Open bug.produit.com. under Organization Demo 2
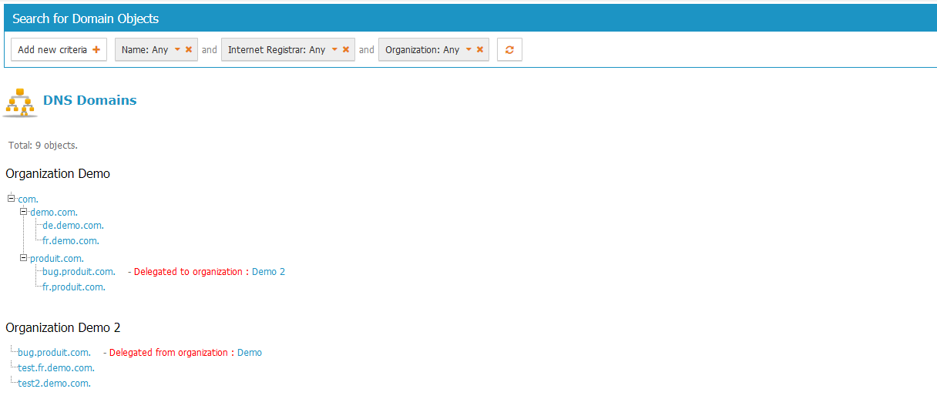937x399 pixels. coord(55,353)
